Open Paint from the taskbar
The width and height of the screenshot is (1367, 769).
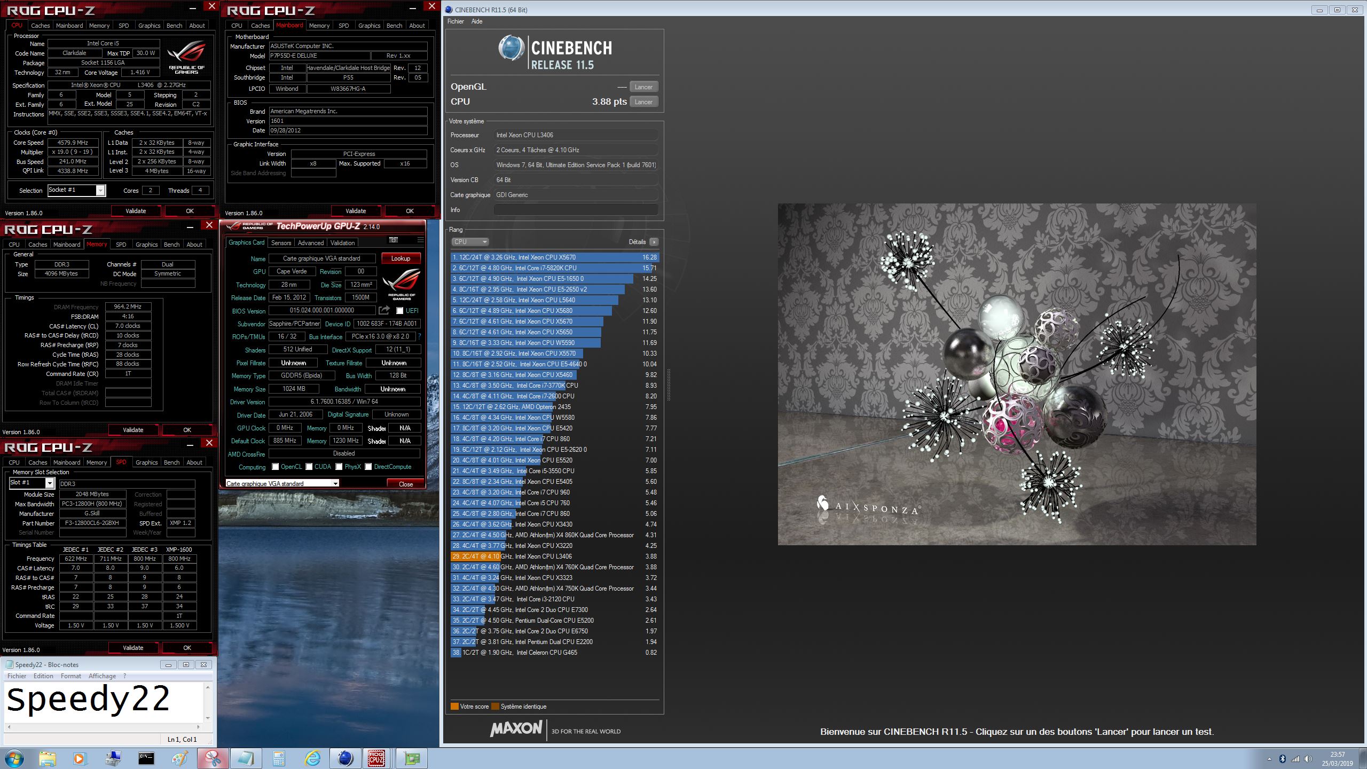[x=179, y=758]
